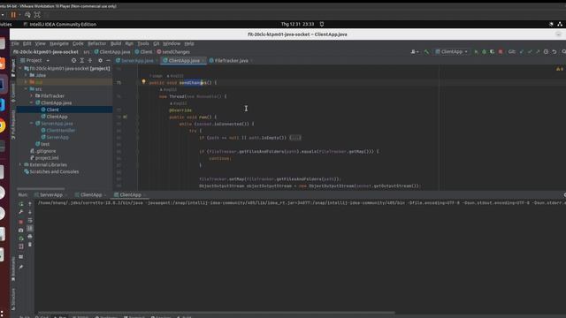This screenshot has width=566, height=318.
Task: Hide the Project panel with minus icon
Action: click(108, 61)
